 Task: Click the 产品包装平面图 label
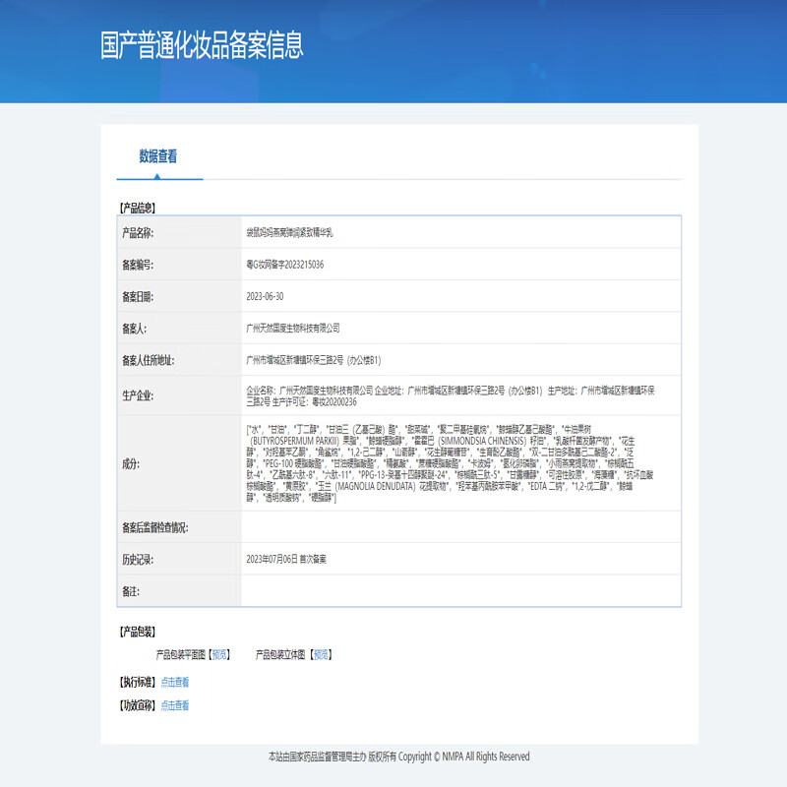[x=181, y=654]
